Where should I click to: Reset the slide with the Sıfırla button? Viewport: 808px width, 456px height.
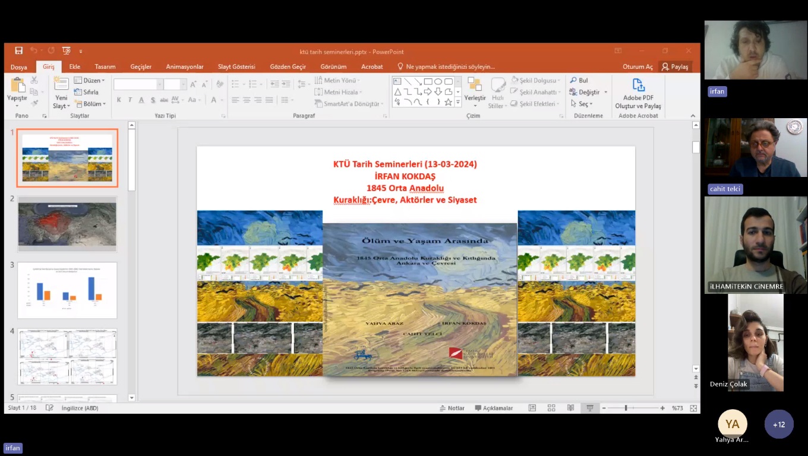pyautogui.click(x=86, y=92)
